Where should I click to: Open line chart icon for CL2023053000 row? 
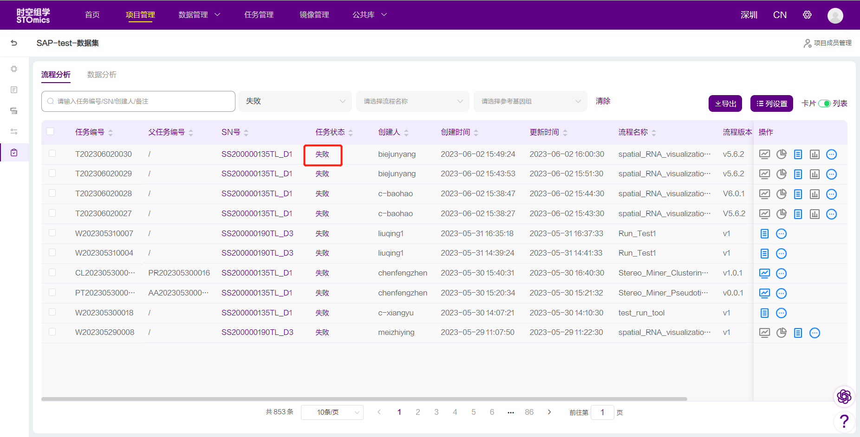(764, 273)
